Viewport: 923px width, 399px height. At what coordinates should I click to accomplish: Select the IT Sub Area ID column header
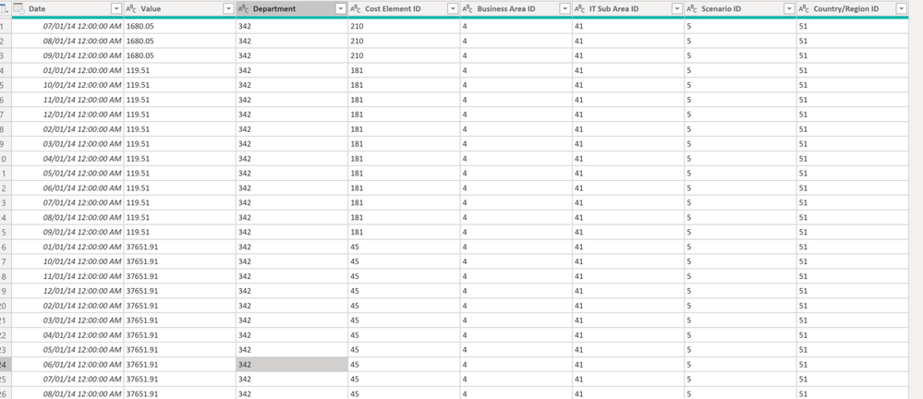(x=628, y=9)
